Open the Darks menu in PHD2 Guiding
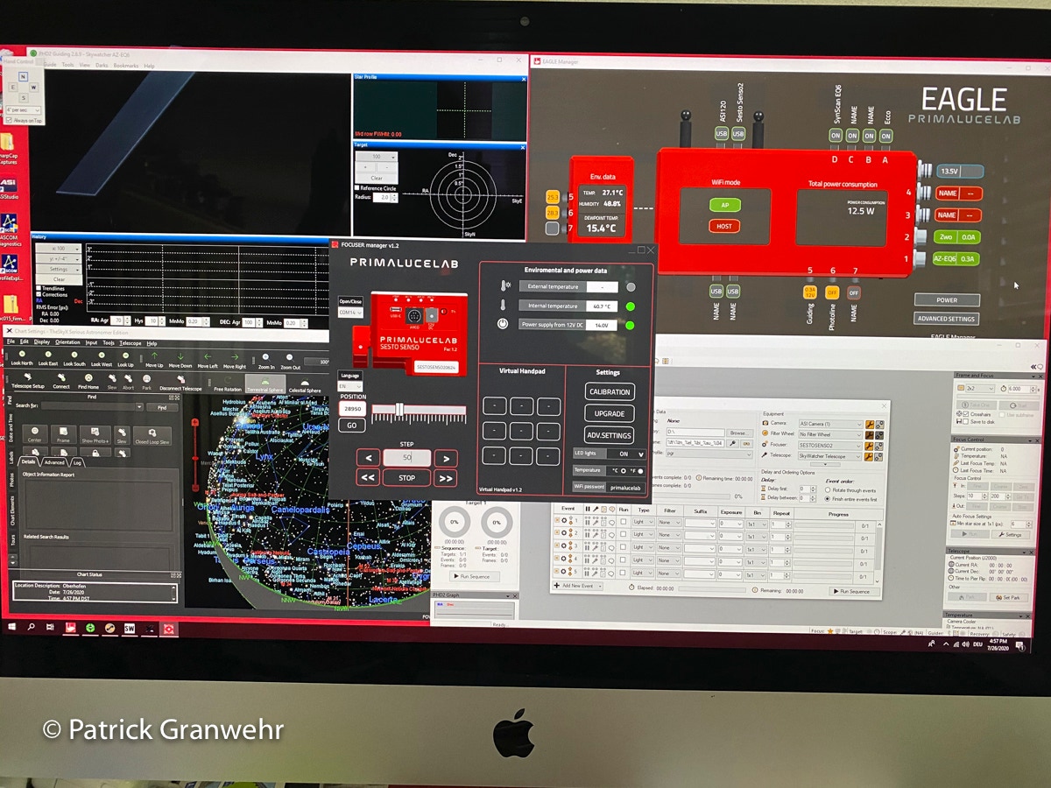 [x=101, y=66]
